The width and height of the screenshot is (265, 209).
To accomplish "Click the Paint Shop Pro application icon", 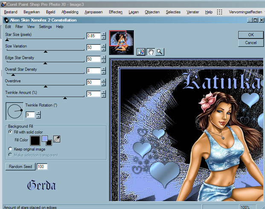I will (x=3, y=4).
